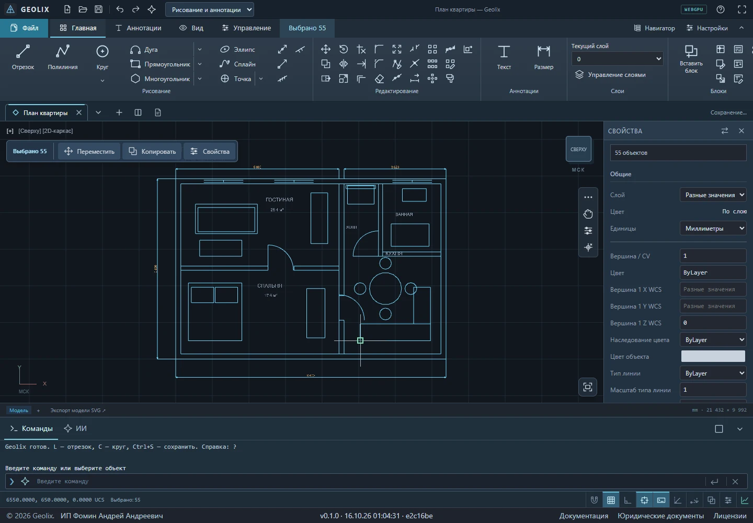The width and height of the screenshot is (753, 523).
Task: Choose the Eraser tool in Редактирование
Action: pos(379,78)
